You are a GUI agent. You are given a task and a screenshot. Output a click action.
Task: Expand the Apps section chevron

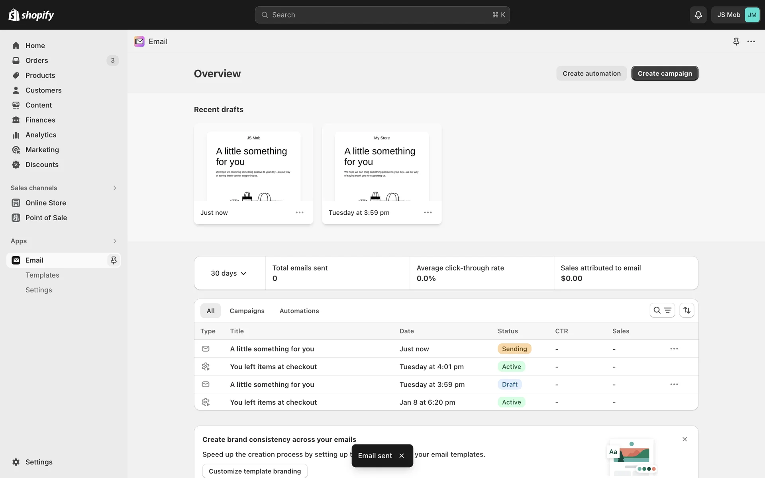(114, 241)
